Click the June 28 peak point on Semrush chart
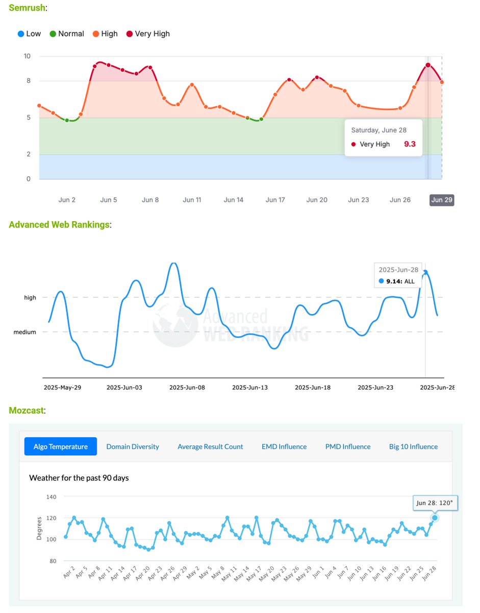 coord(428,65)
